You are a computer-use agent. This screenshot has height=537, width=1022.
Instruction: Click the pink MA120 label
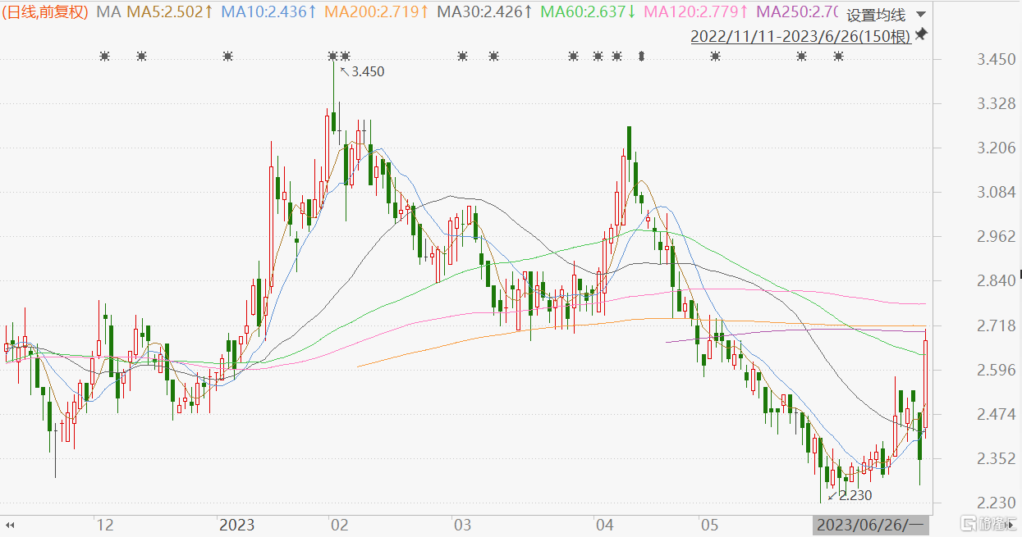tap(696, 11)
